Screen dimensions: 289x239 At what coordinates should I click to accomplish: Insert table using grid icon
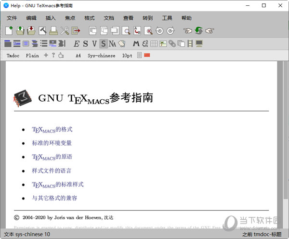(154, 44)
